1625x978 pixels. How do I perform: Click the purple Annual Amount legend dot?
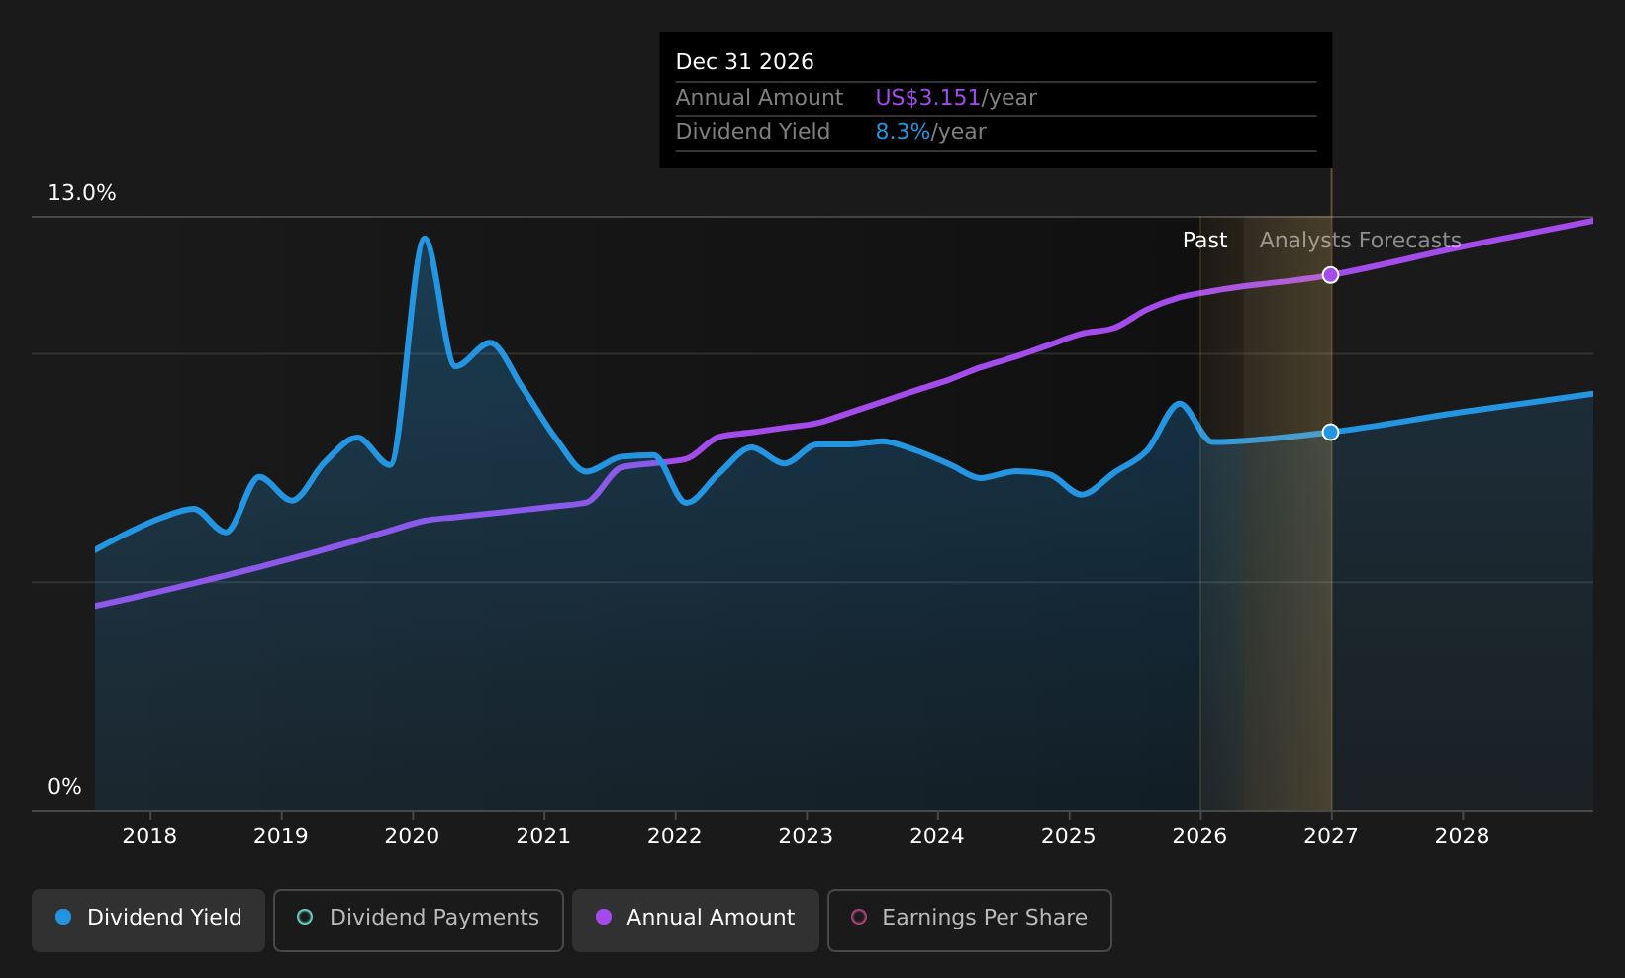[x=603, y=917]
